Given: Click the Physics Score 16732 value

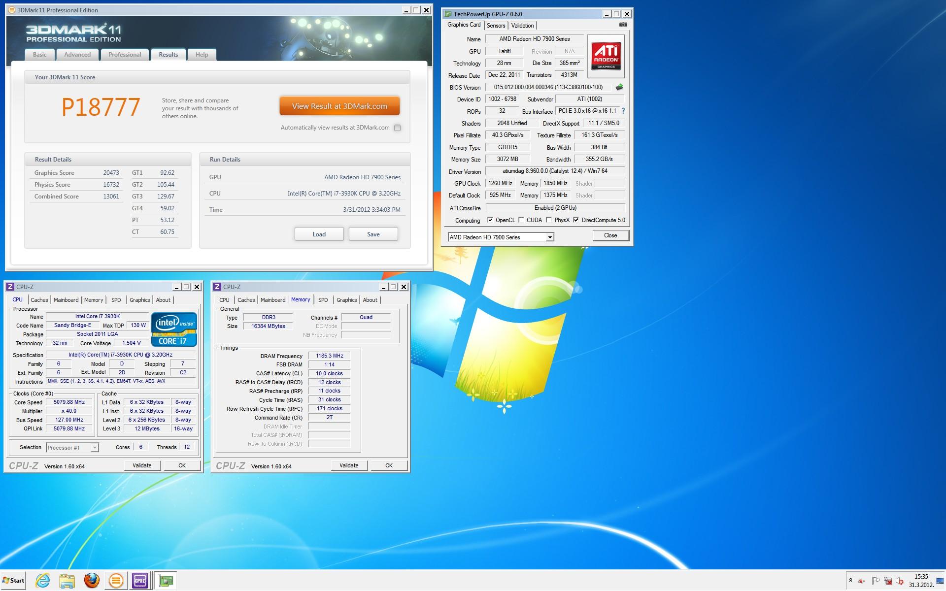Looking at the screenshot, I should coord(111,185).
